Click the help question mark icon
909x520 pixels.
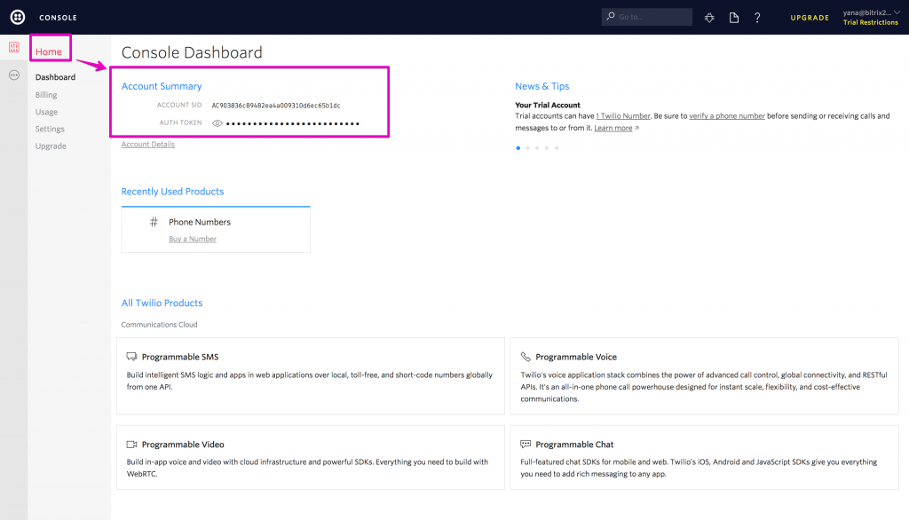pos(757,18)
